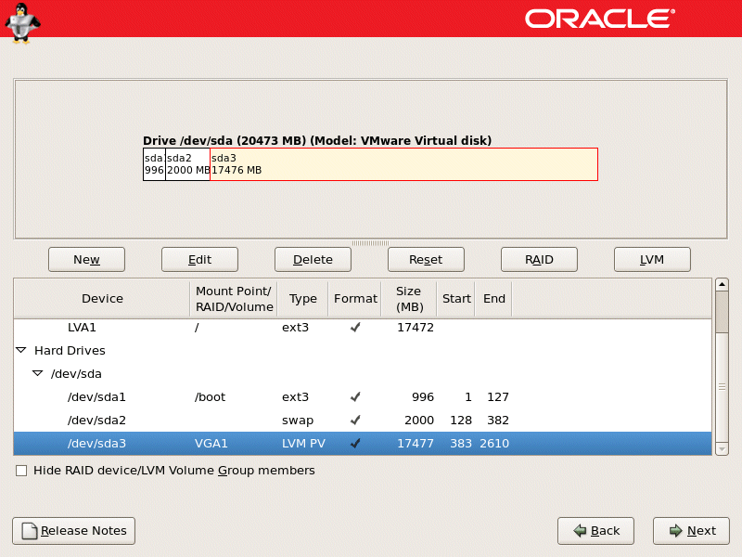The width and height of the screenshot is (742, 557).
Task: Click the LVM PV type cell
Action: click(303, 444)
